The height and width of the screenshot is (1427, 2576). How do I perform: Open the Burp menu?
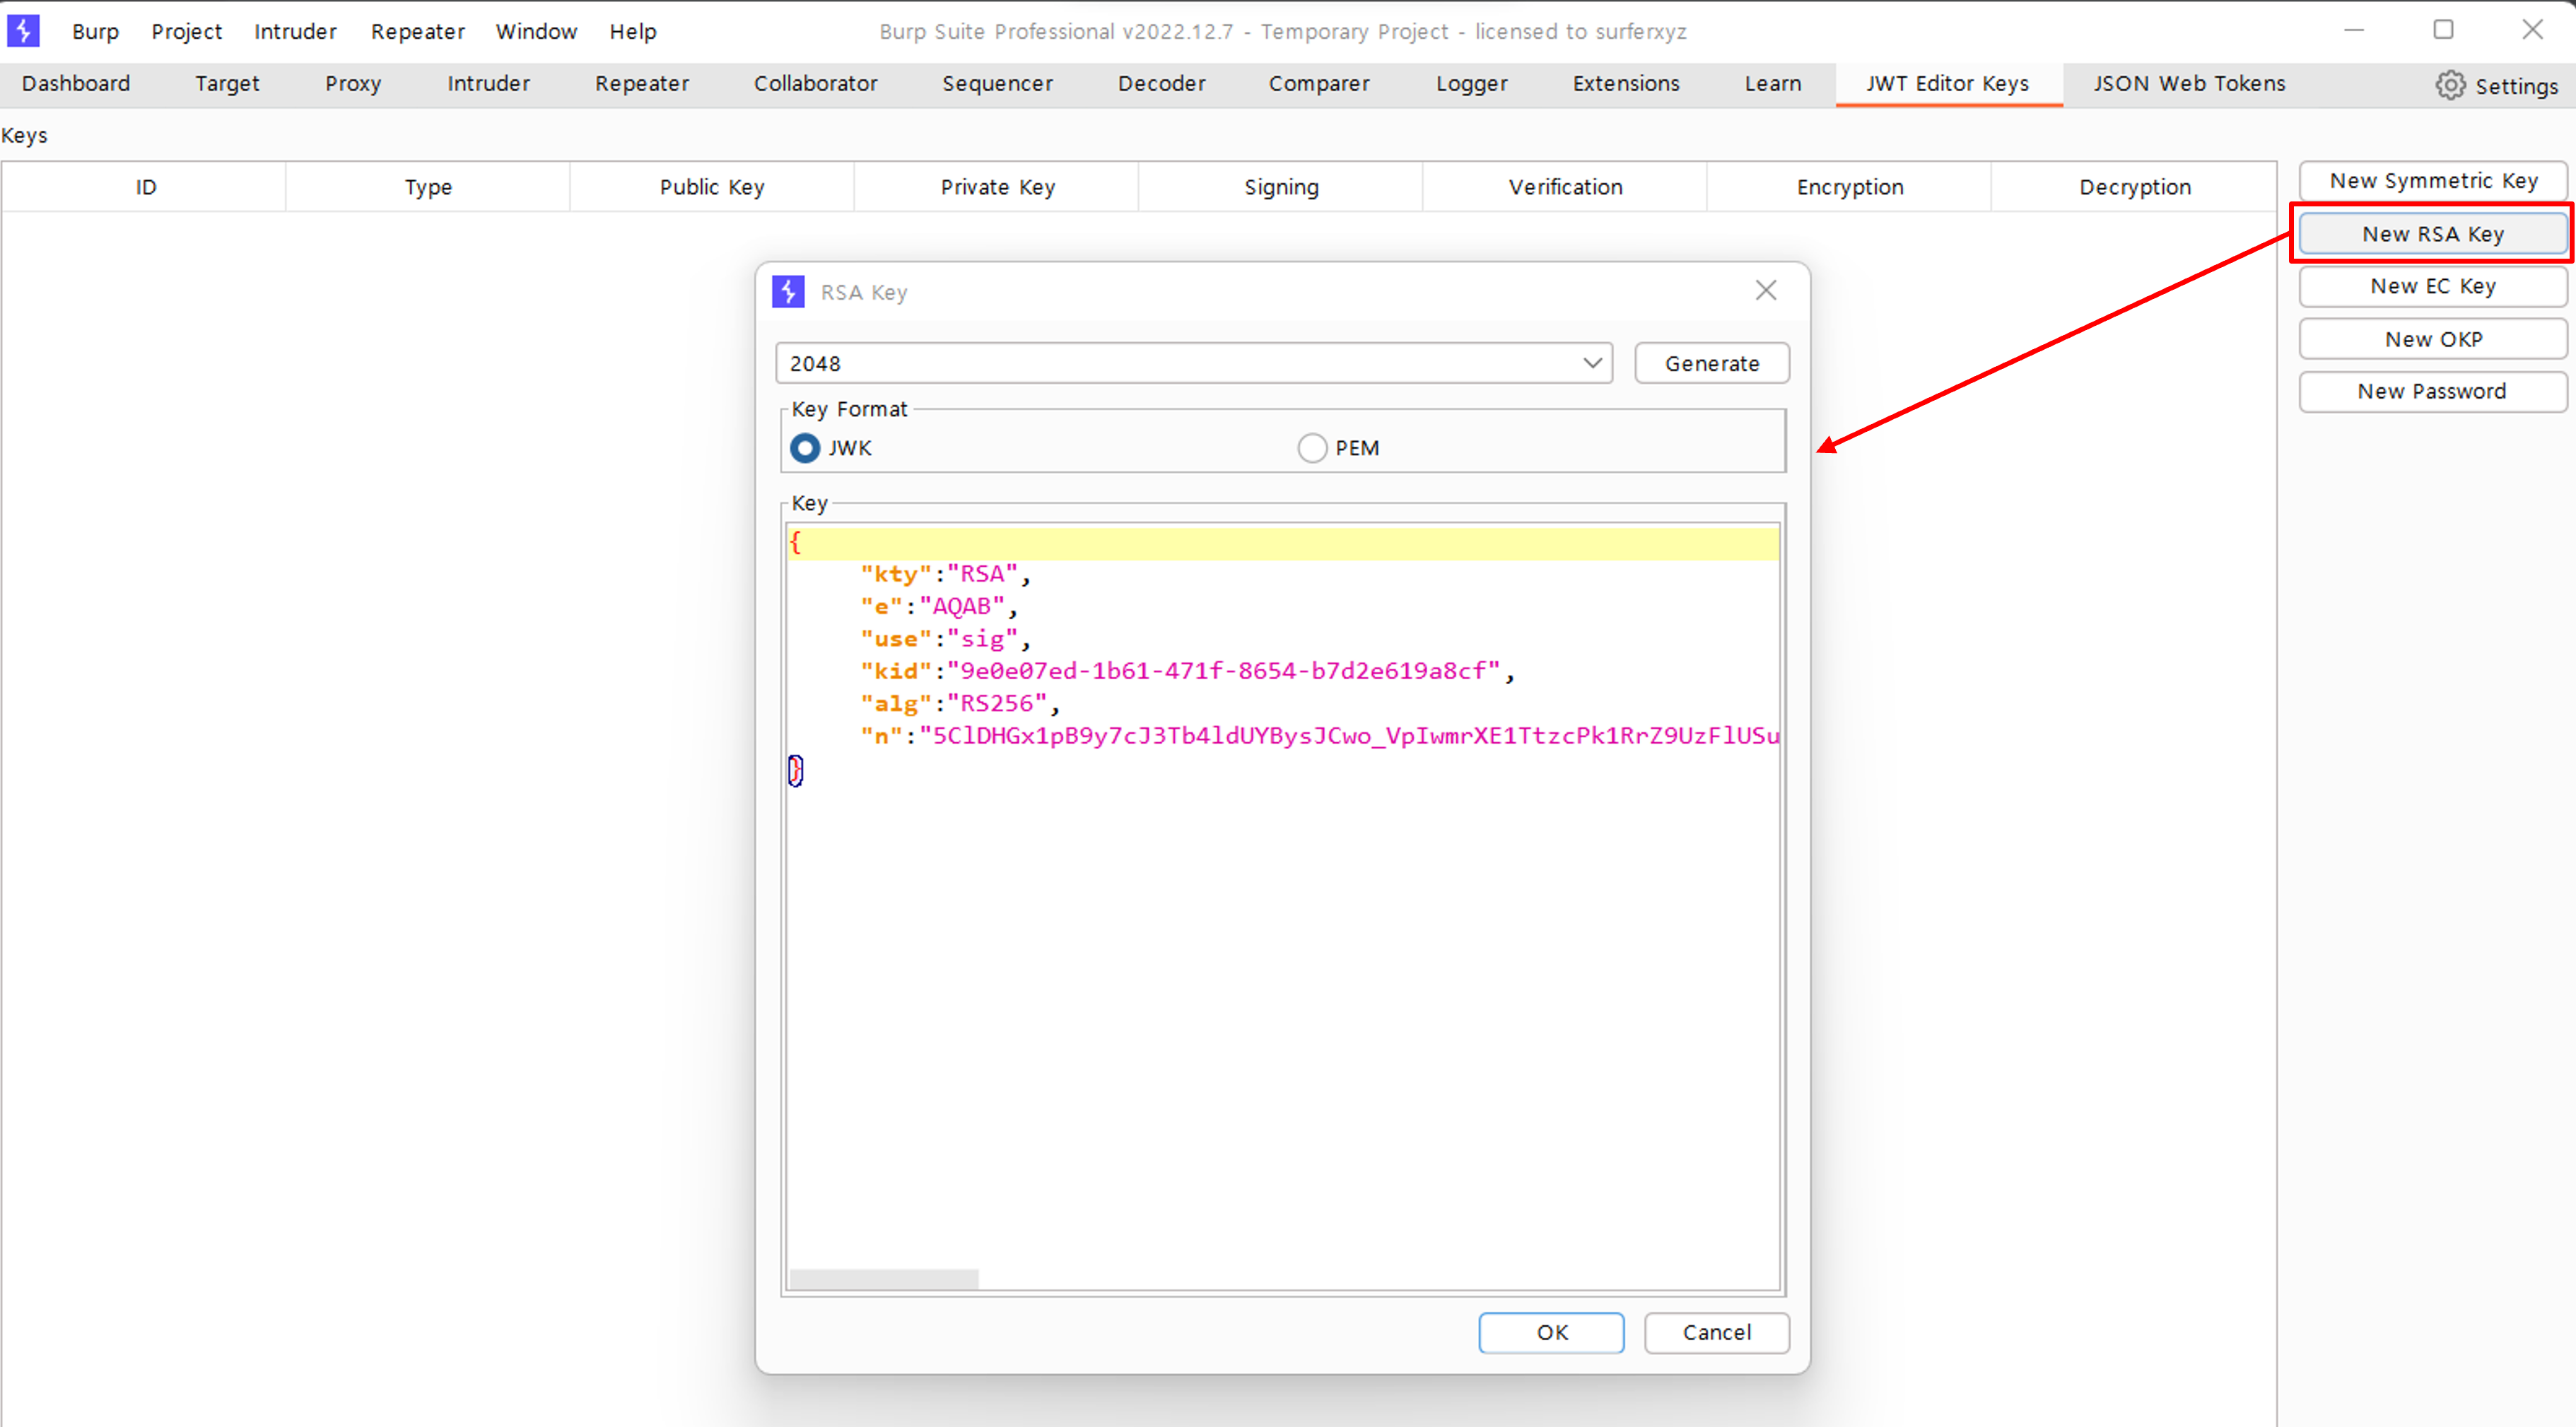pos(95,31)
